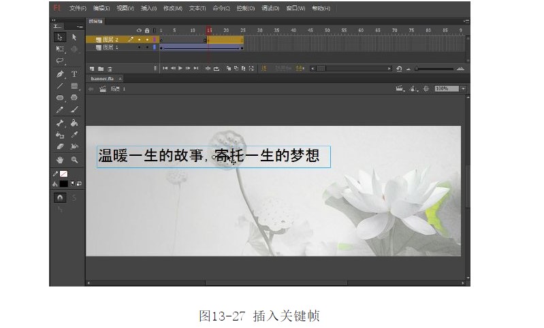Open the stage zoom 100% dropdown
Image resolution: width=544 pixels, height=328 pixels.
(x=463, y=88)
